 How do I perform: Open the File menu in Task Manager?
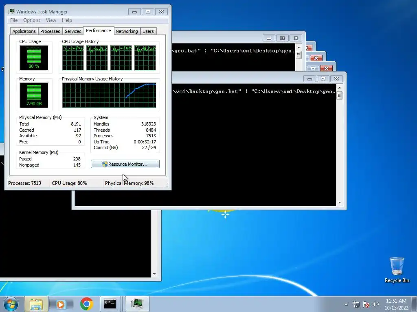[14, 20]
